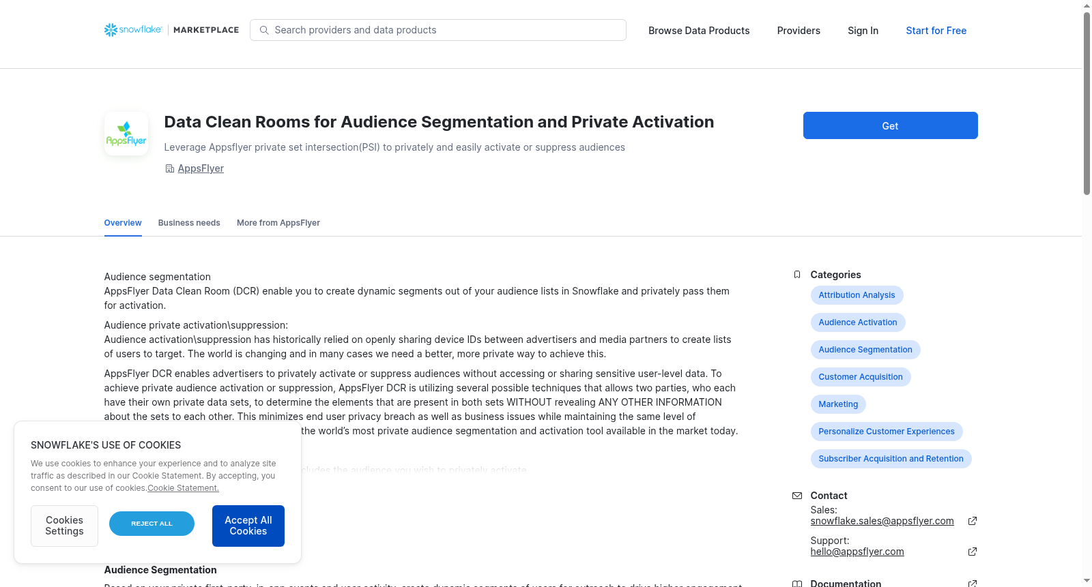Select the Audience Segmentation category tag
1092x587 pixels.
865,350
